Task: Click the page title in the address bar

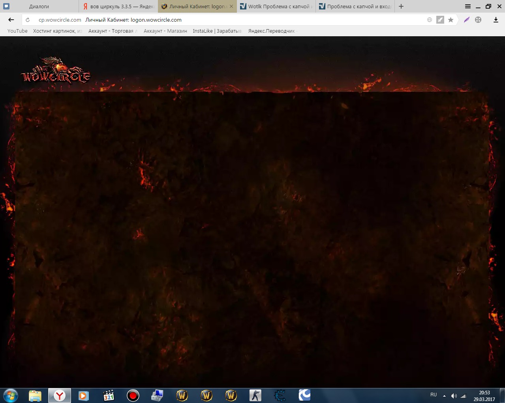Action: point(133,20)
